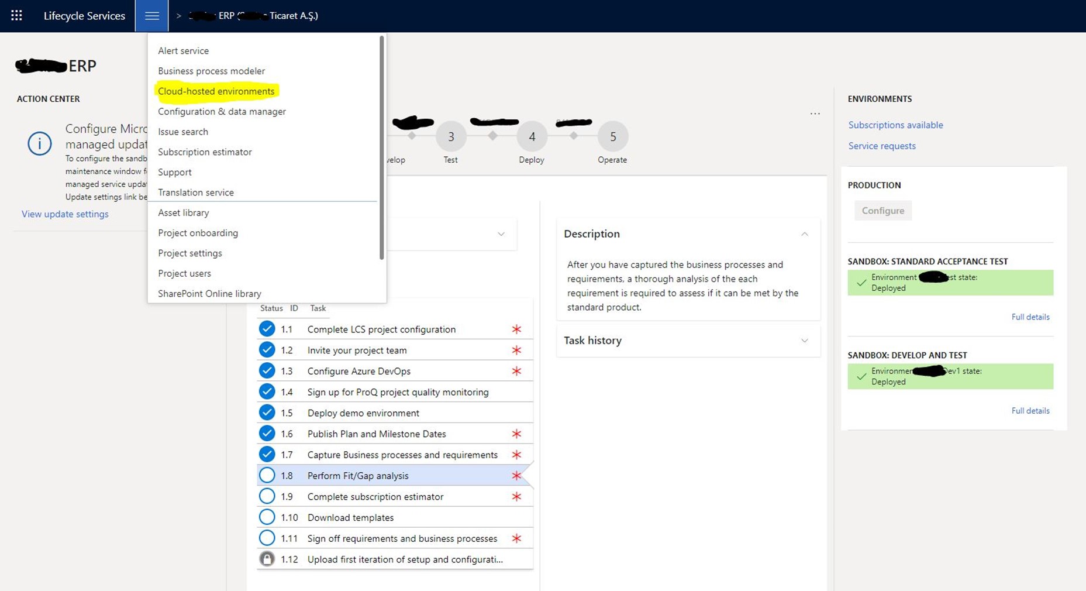1086x591 pixels.
Task: Open Alert service from the menu
Action: (183, 51)
